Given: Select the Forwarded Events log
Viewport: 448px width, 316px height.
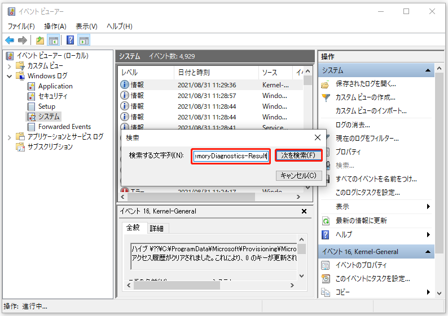Looking at the screenshot, I should pos(64,127).
